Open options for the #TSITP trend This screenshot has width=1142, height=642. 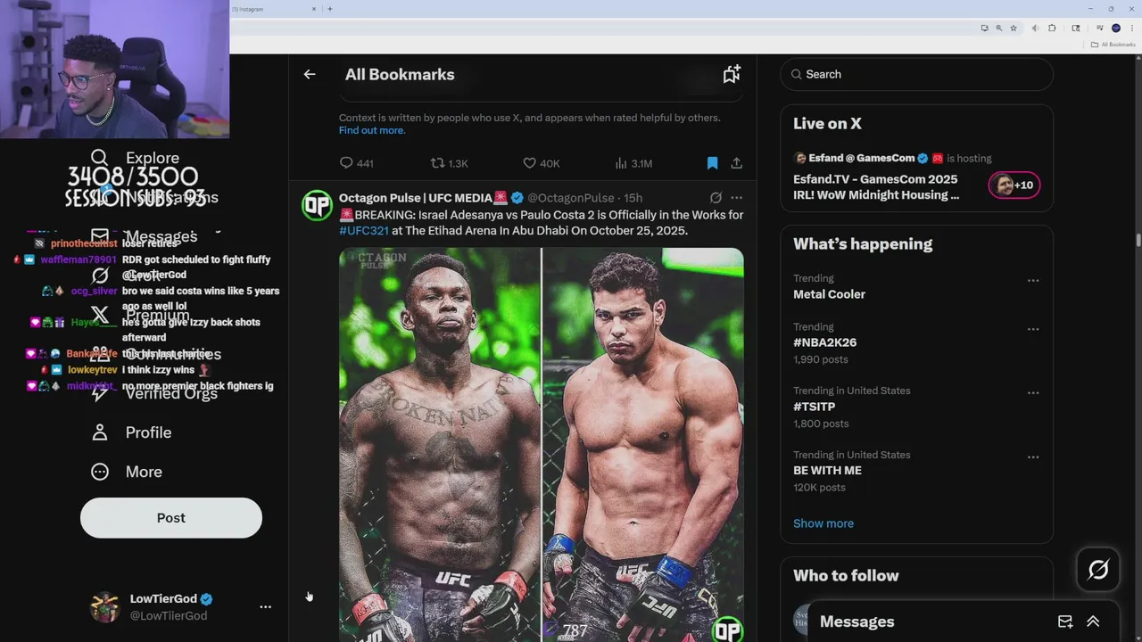1033,393
